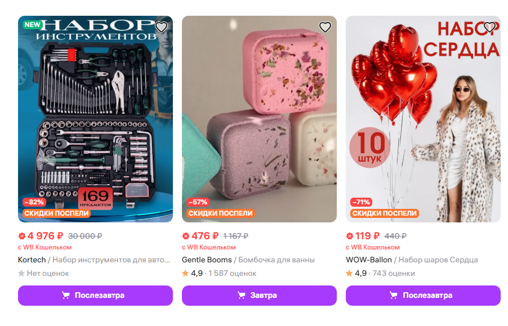The width and height of the screenshot is (508, 326).
Task: Open the Kortech tool set product image
Action: pyautogui.click(x=95, y=119)
